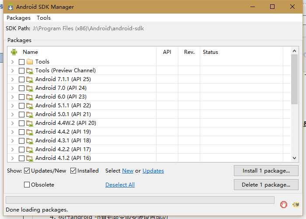Check the Tools (Preview Channel) checkbox
Image resolution: width=306 pixels, height=219 pixels.
pos(21,71)
